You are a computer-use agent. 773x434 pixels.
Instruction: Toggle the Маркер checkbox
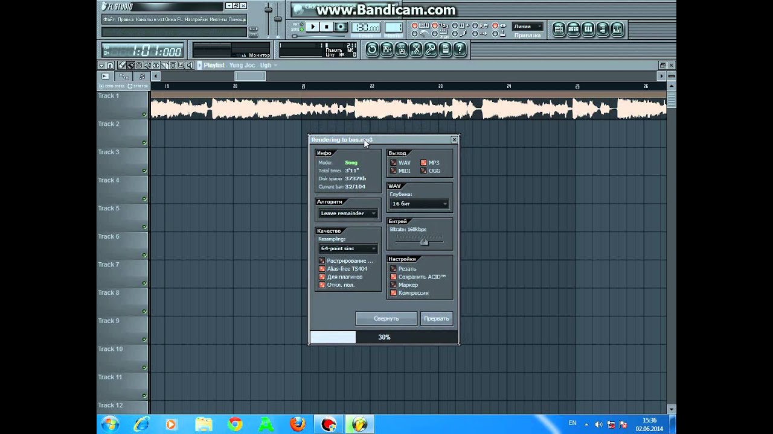[x=393, y=285]
